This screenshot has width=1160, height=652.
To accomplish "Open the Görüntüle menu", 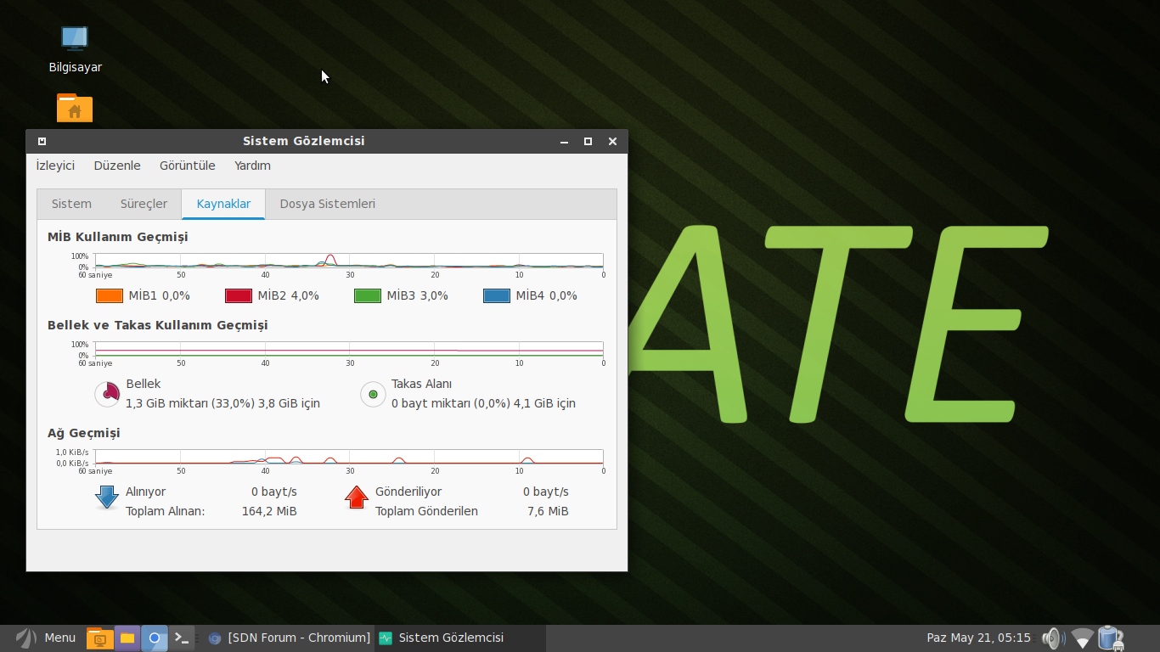I will 188,166.
